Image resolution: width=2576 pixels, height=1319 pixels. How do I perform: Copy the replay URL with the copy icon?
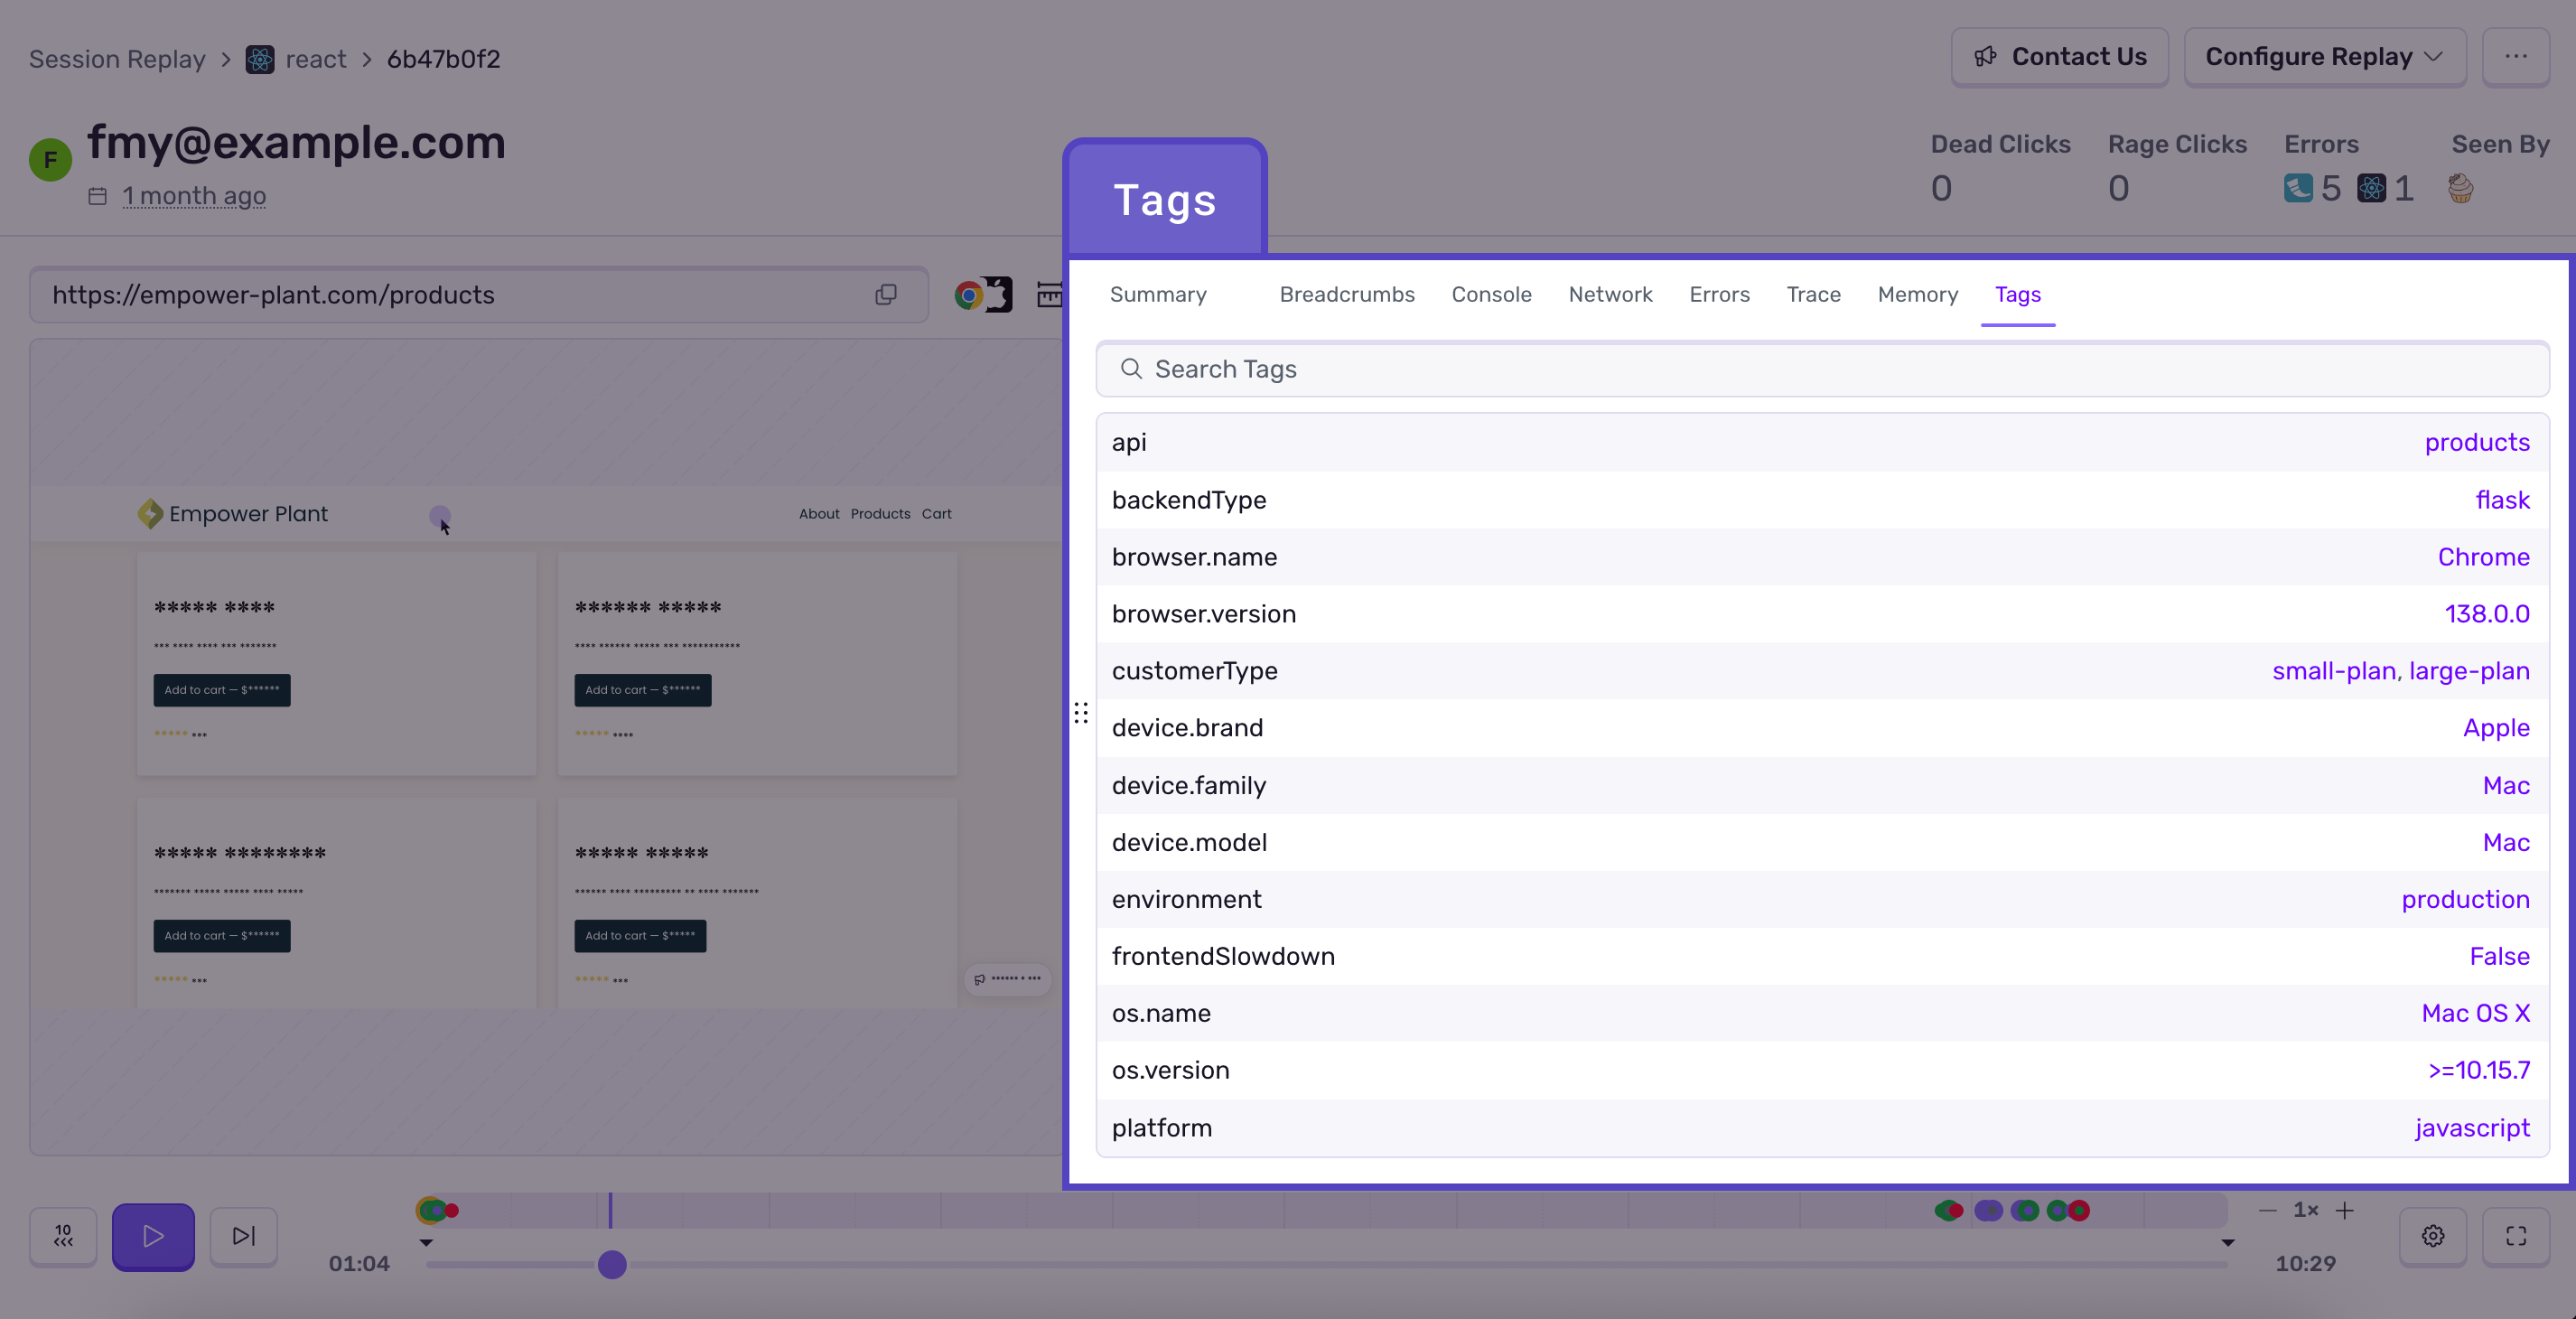[884, 295]
